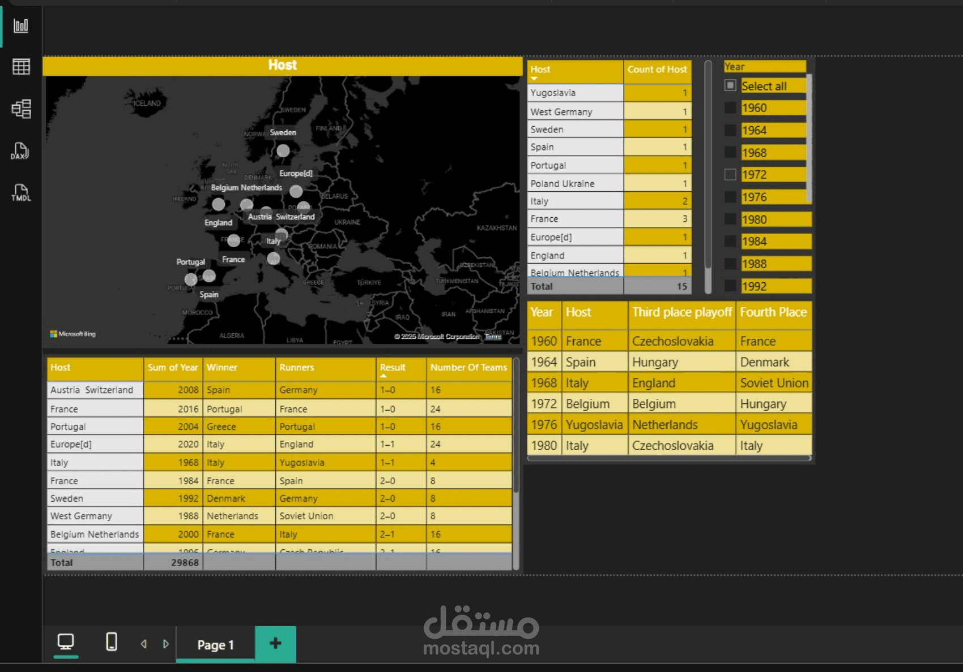Click the Soviet Union runners cell
This screenshot has height=672, width=963.
coord(326,516)
